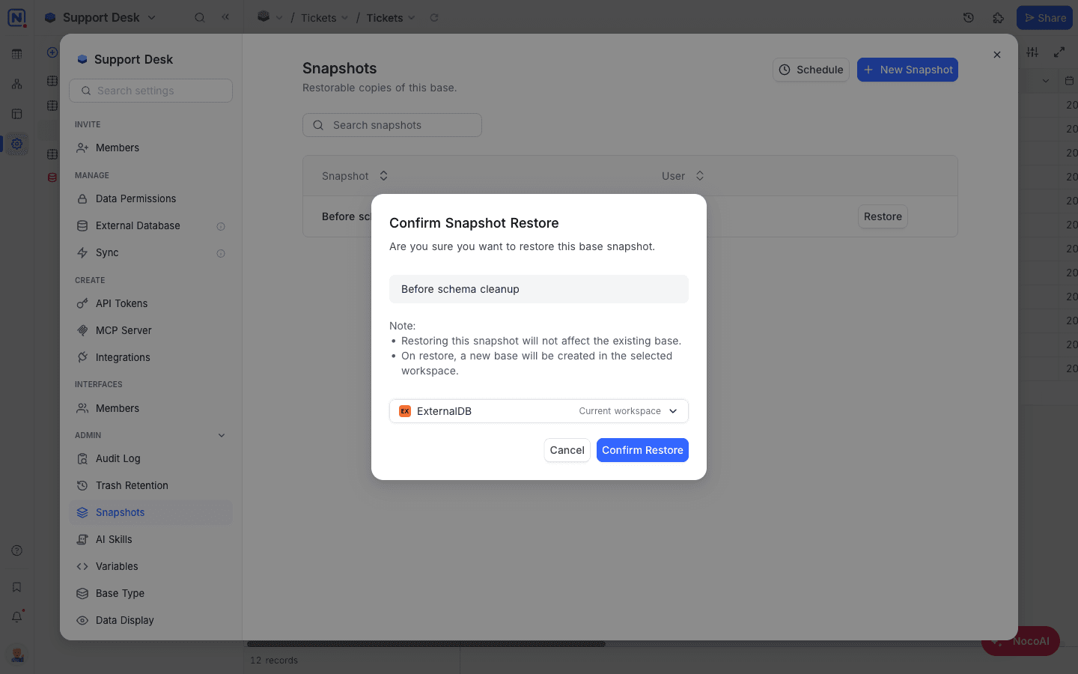Open Members under Invite
The height and width of the screenshot is (674, 1078).
pyautogui.click(x=150, y=148)
